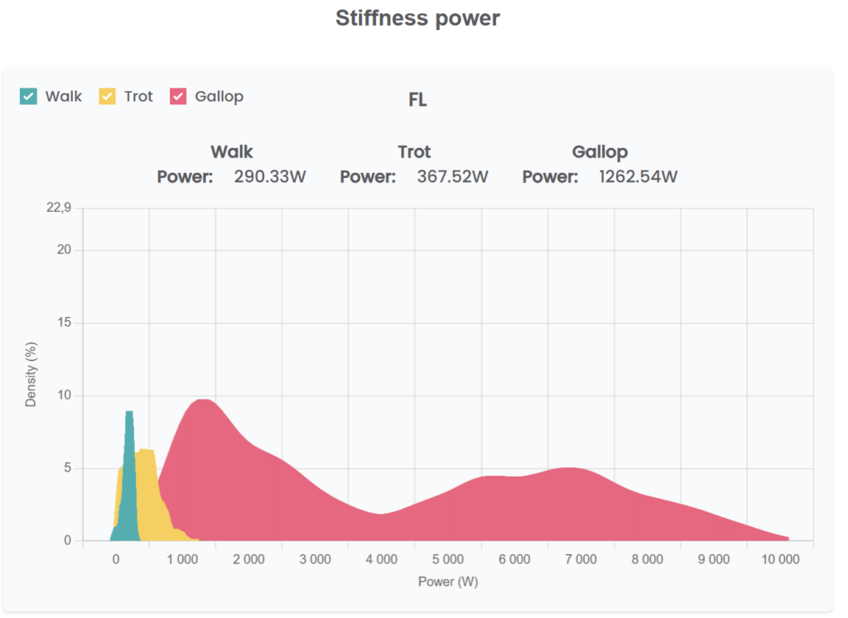Click the Trot legend label text
The height and width of the screenshot is (618, 848).
pyautogui.click(x=138, y=97)
